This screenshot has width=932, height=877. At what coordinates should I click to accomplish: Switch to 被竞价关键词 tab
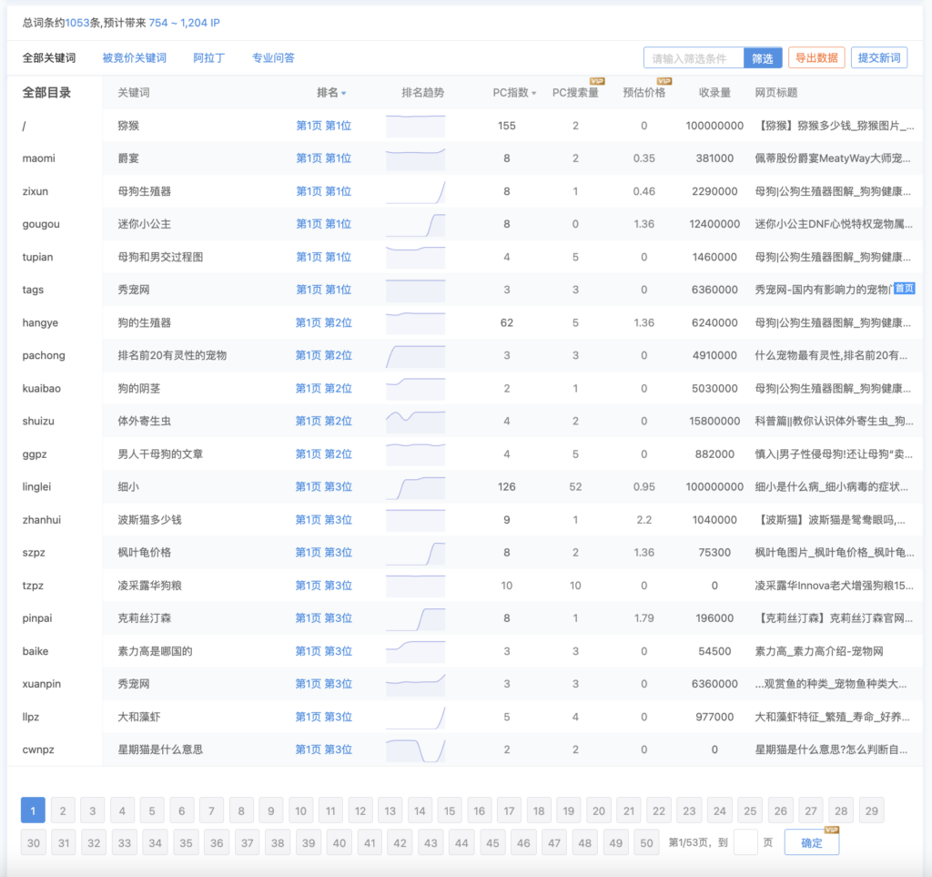pos(135,57)
